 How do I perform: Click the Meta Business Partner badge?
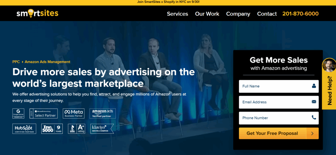click(x=74, y=113)
